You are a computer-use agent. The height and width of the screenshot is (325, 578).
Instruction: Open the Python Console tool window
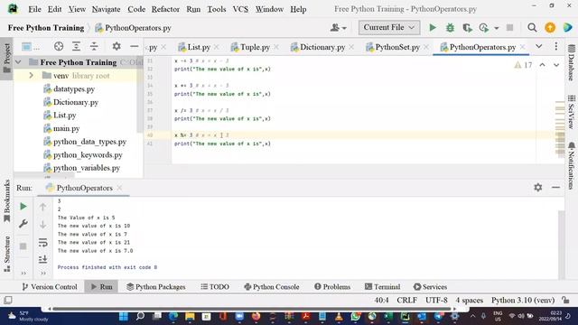point(271,287)
